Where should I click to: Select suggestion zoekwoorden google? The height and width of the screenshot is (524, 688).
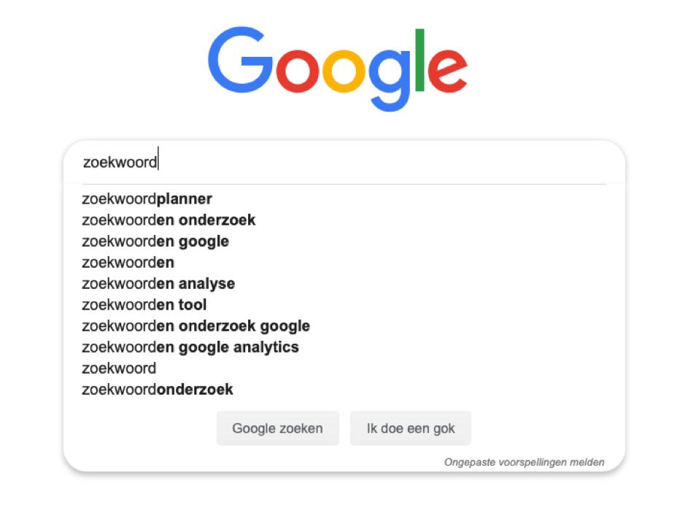[x=155, y=241]
